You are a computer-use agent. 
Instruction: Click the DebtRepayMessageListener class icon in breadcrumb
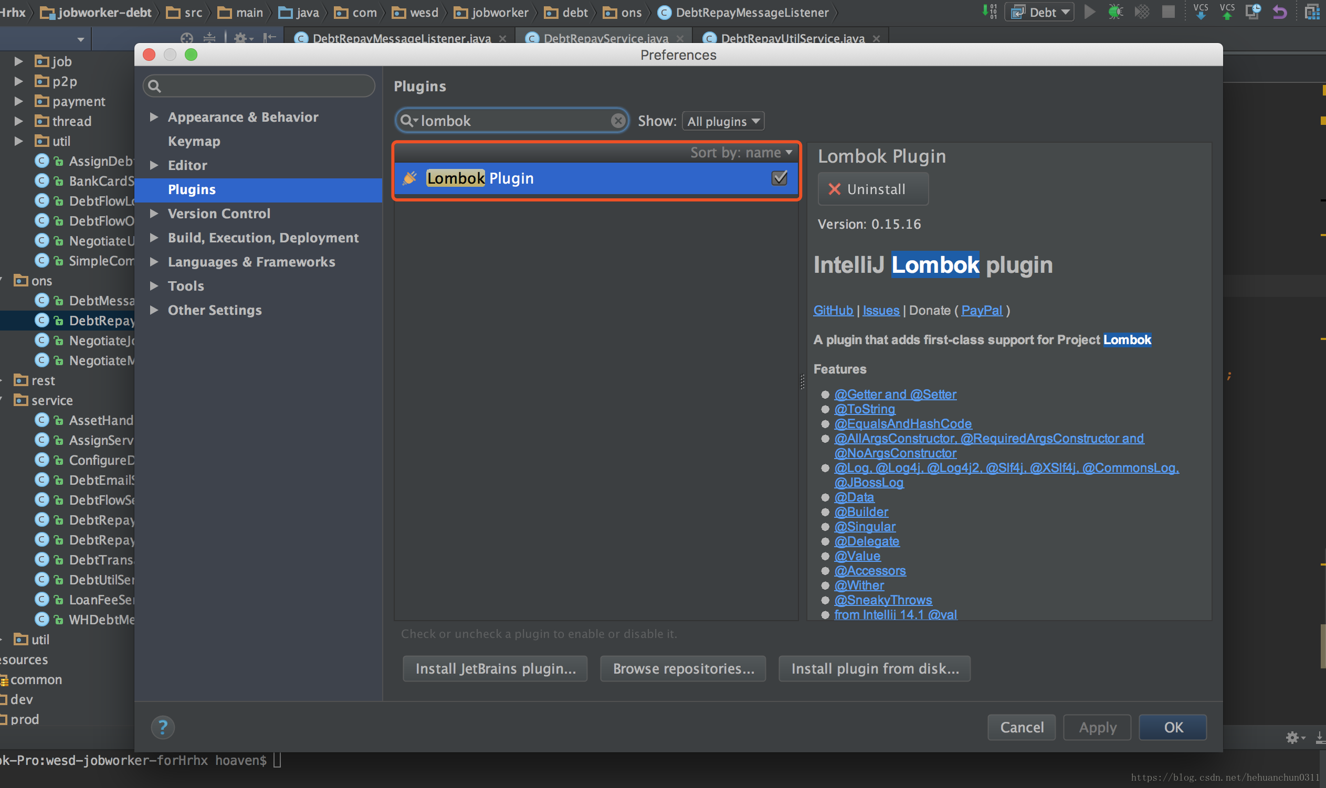point(664,12)
